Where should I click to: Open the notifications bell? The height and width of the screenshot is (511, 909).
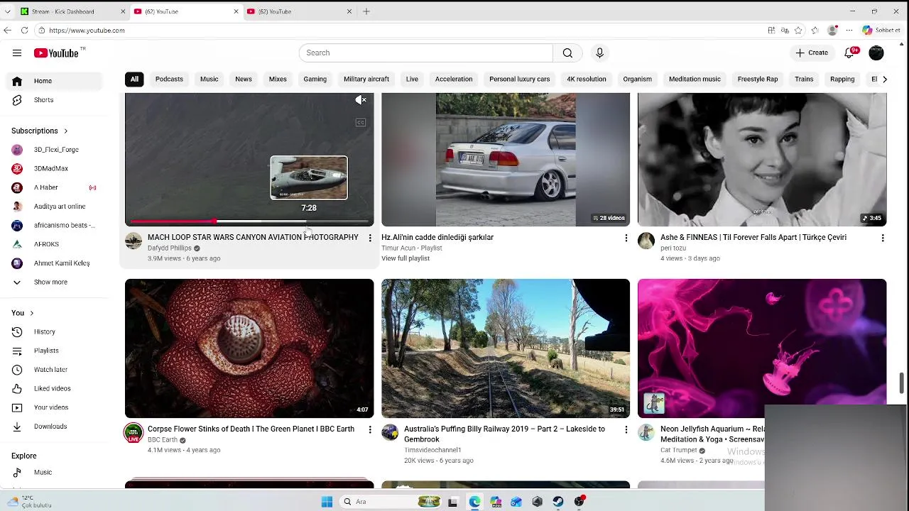pos(850,53)
